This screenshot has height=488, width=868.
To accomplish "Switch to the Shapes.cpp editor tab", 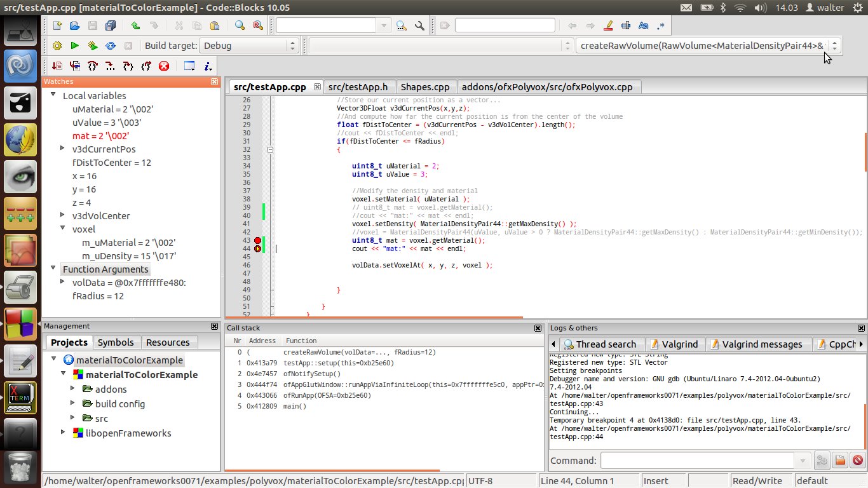I will click(x=425, y=87).
